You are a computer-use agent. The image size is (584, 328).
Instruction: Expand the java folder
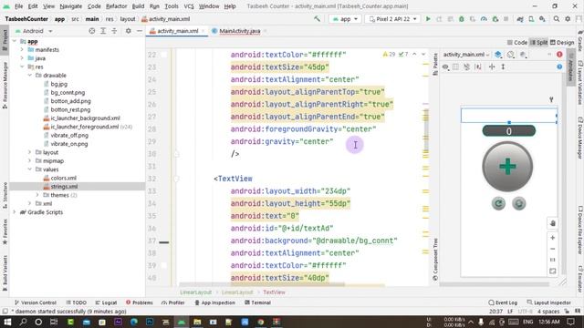(22, 58)
